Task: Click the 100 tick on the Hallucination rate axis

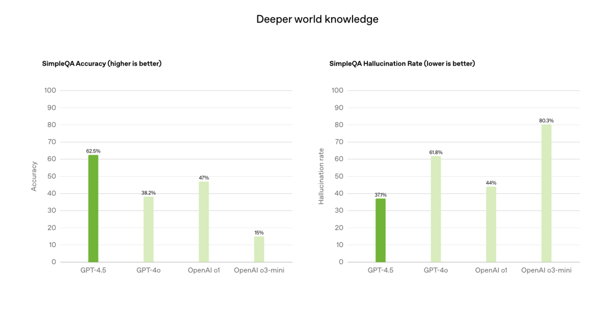Action: 337,90
